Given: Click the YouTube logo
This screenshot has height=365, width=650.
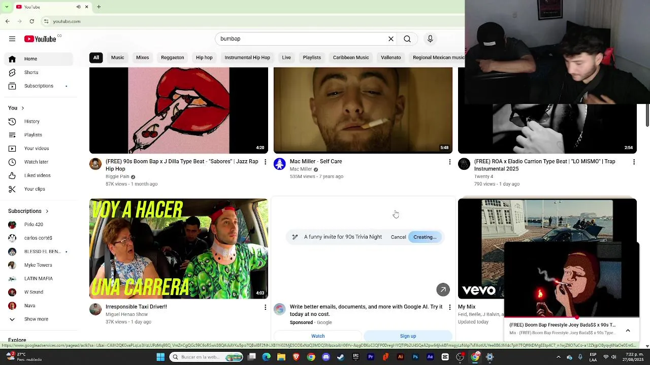Looking at the screenshot, I should (40, 39).
